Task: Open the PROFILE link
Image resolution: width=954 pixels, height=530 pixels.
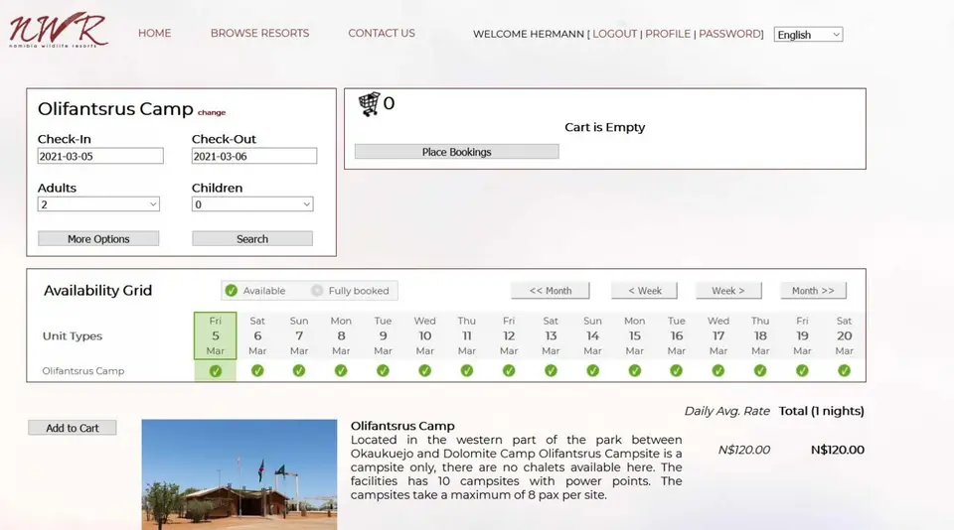Action: coord(668,34)
